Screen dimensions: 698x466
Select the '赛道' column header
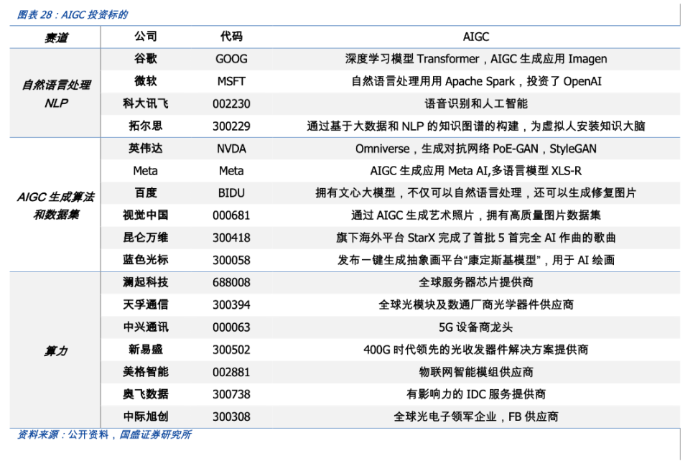pos(56,38)
